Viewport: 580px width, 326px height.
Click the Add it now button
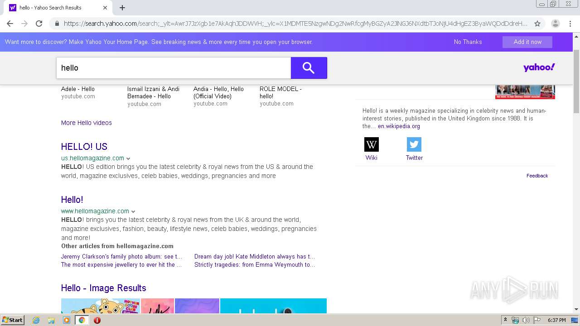coord(527,42)
